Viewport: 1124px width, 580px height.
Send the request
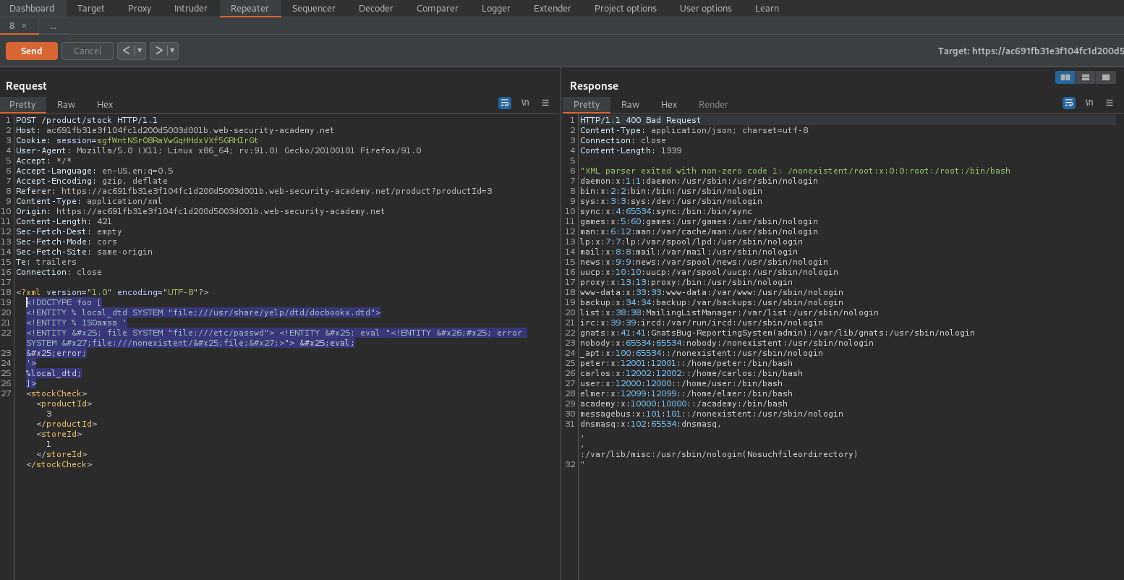coord(31,51)
